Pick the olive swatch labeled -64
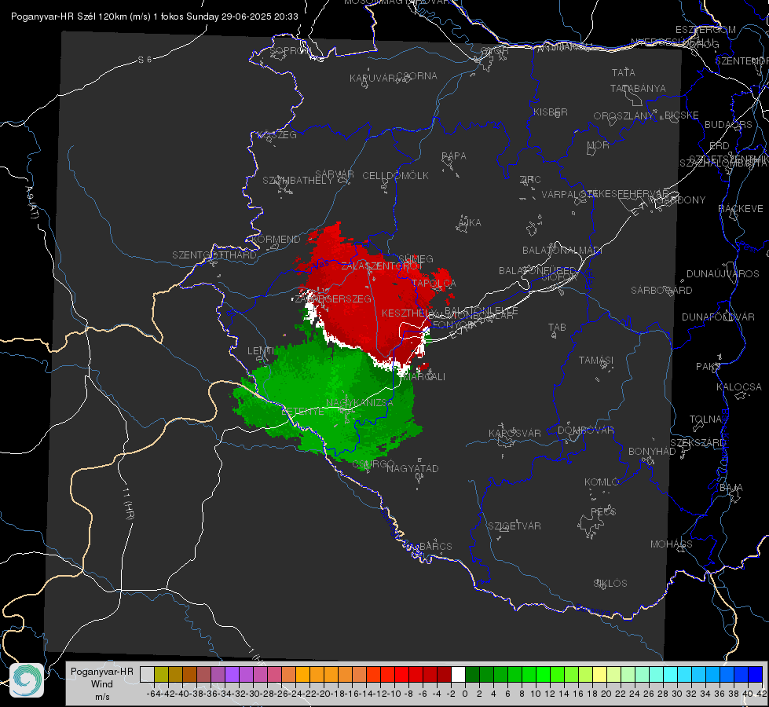This screenshot has width=769, height=707. [x=161, y=674]
